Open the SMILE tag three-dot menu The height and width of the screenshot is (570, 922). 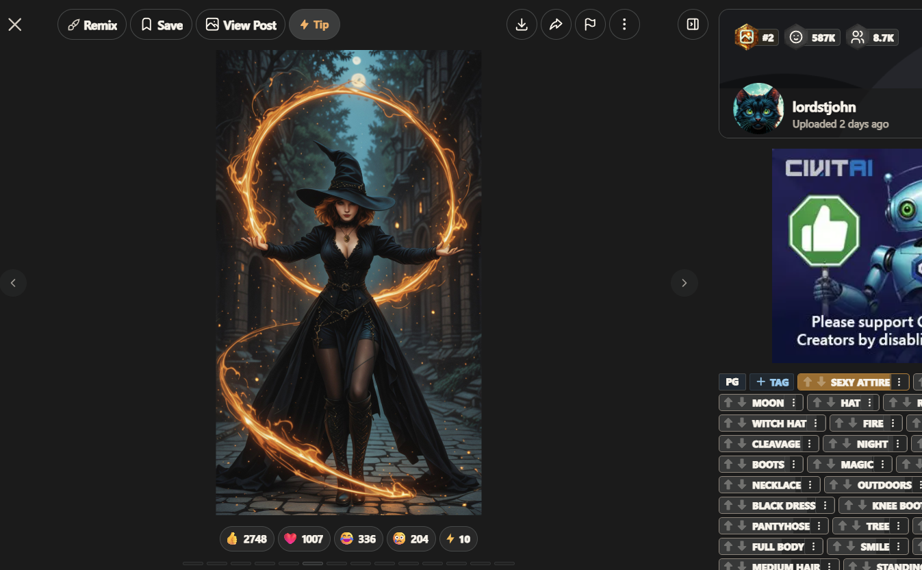pyautogui.click(x=899, y=547)
